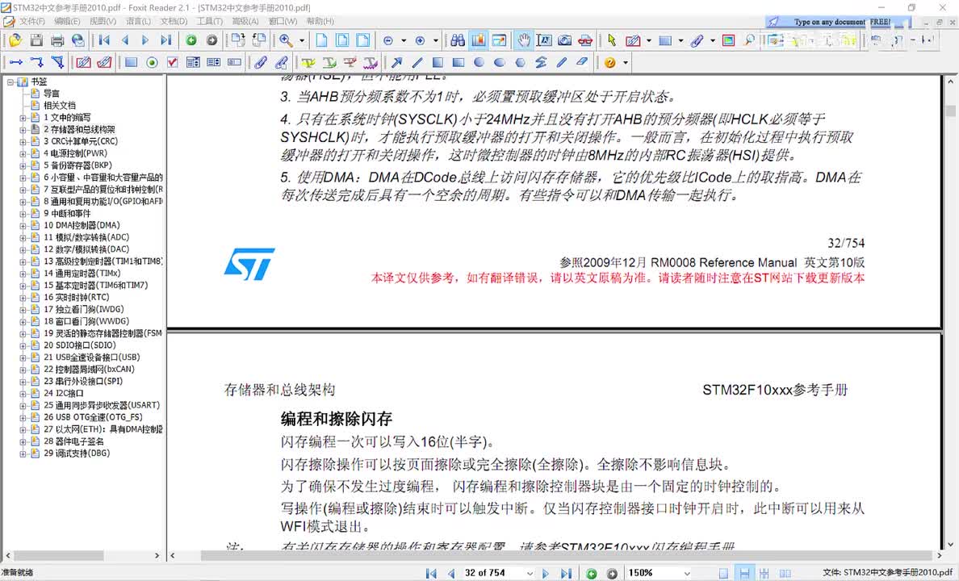Click the zoom out minus circle icon

click(387, 41)
